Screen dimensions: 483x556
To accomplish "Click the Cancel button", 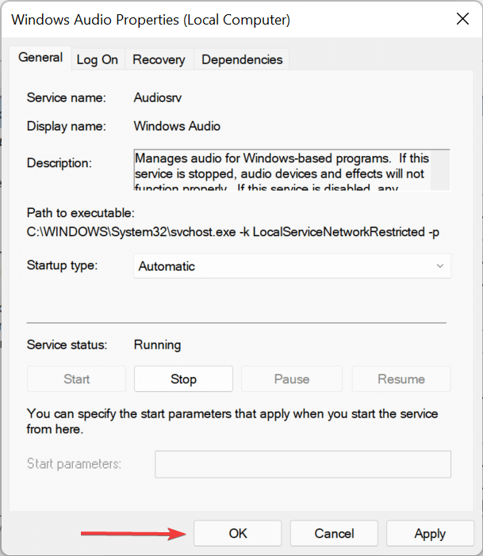I will coord(334,533).
